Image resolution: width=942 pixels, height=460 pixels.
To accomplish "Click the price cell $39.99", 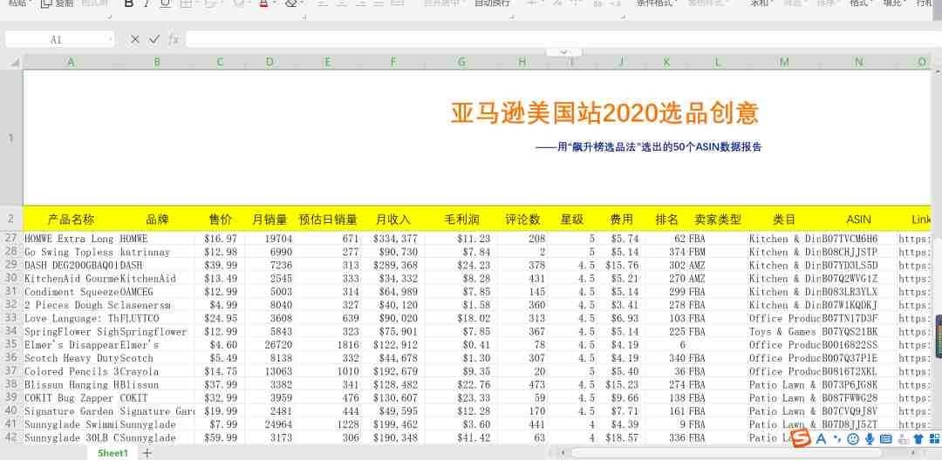I will coord(220,265).
